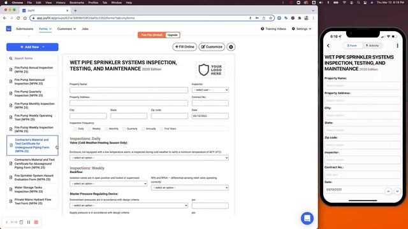Viewport: 408px width, 229px height.
Task: Click the Contract No. input field
Action: pos(210,103)
